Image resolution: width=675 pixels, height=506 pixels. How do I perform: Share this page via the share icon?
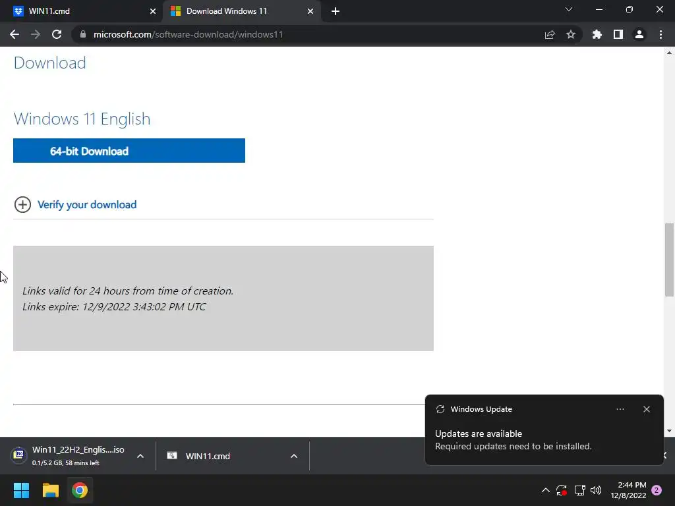click(550, 34)
